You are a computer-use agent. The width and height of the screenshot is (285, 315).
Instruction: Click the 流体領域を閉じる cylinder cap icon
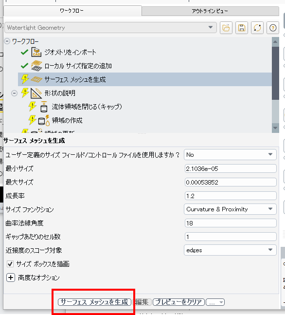(x=44, y=107)
